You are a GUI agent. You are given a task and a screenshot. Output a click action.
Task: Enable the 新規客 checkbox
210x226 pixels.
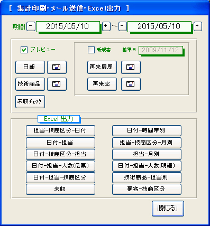(x=91, y=50)
